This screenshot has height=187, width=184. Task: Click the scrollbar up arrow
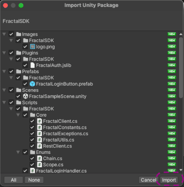coord(181,34)
